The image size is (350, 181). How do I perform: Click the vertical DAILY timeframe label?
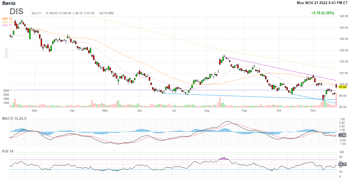point(6,53)
